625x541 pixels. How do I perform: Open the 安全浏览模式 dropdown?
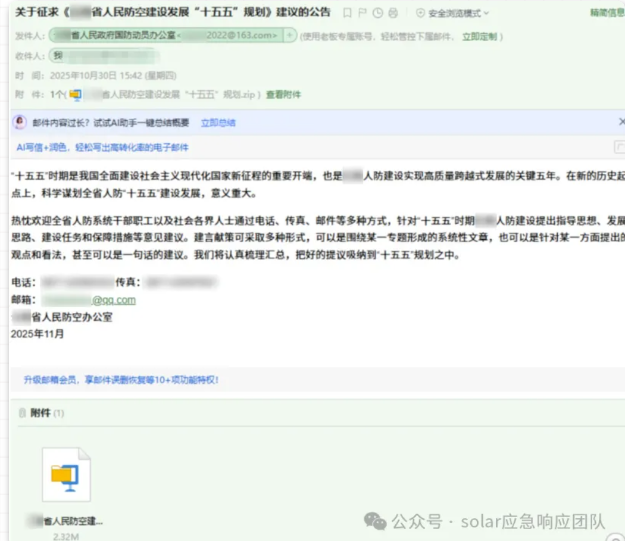[452, 12]
